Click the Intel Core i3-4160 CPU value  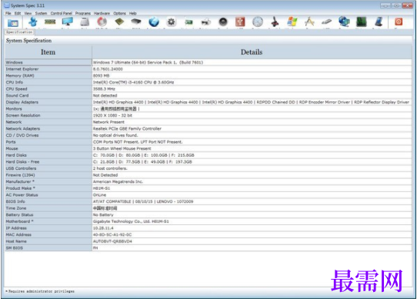(x=252, y=82)
